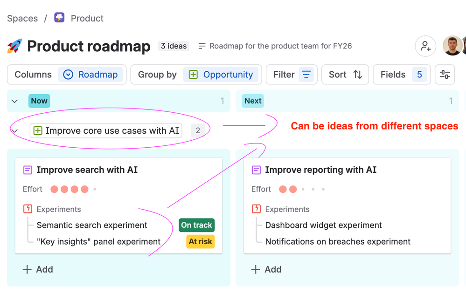Viewport: 466px width, 294px height.
Task: Set effort rating on Improve search card
Action: pyautogui.click(x=73, y=189)
